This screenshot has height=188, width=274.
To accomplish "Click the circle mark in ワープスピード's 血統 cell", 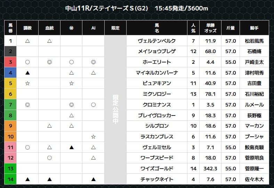I will (49, 158).
